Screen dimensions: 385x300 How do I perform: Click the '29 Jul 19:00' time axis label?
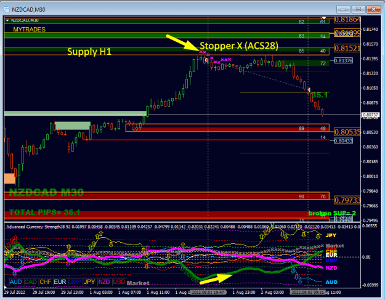[44, 293]
